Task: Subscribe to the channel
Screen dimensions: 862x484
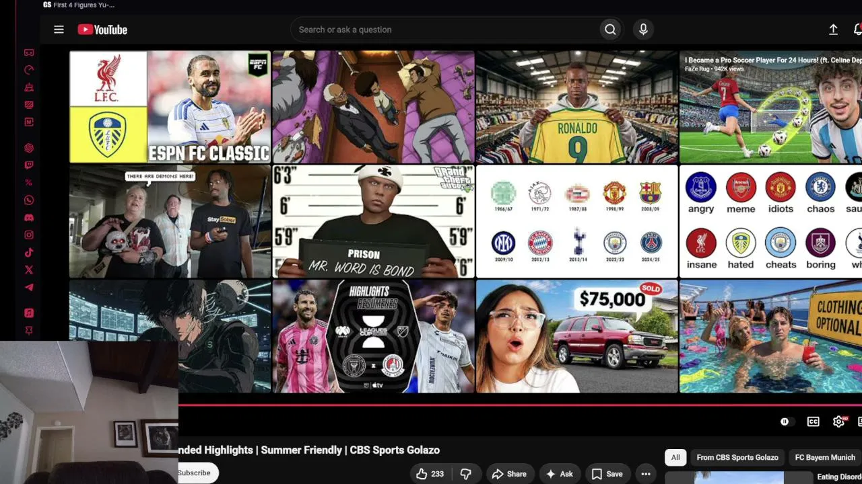Action: pyautogui.click(x=195, y=473)
